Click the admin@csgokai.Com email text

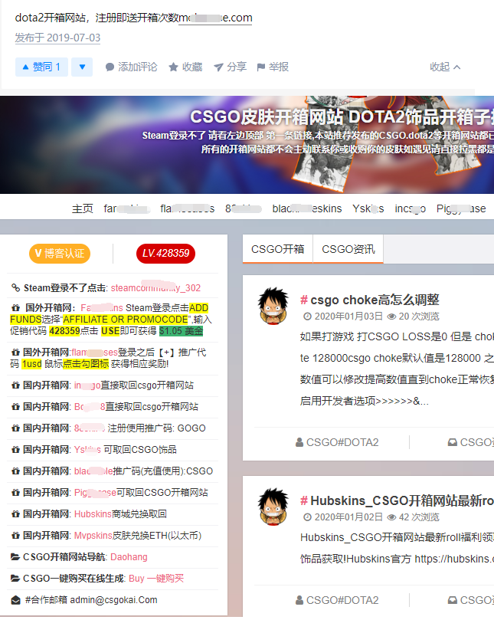click(113, 600)
